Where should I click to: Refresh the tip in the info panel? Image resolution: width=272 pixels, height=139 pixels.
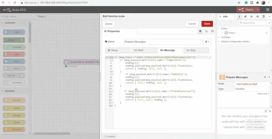click(266, 111)
